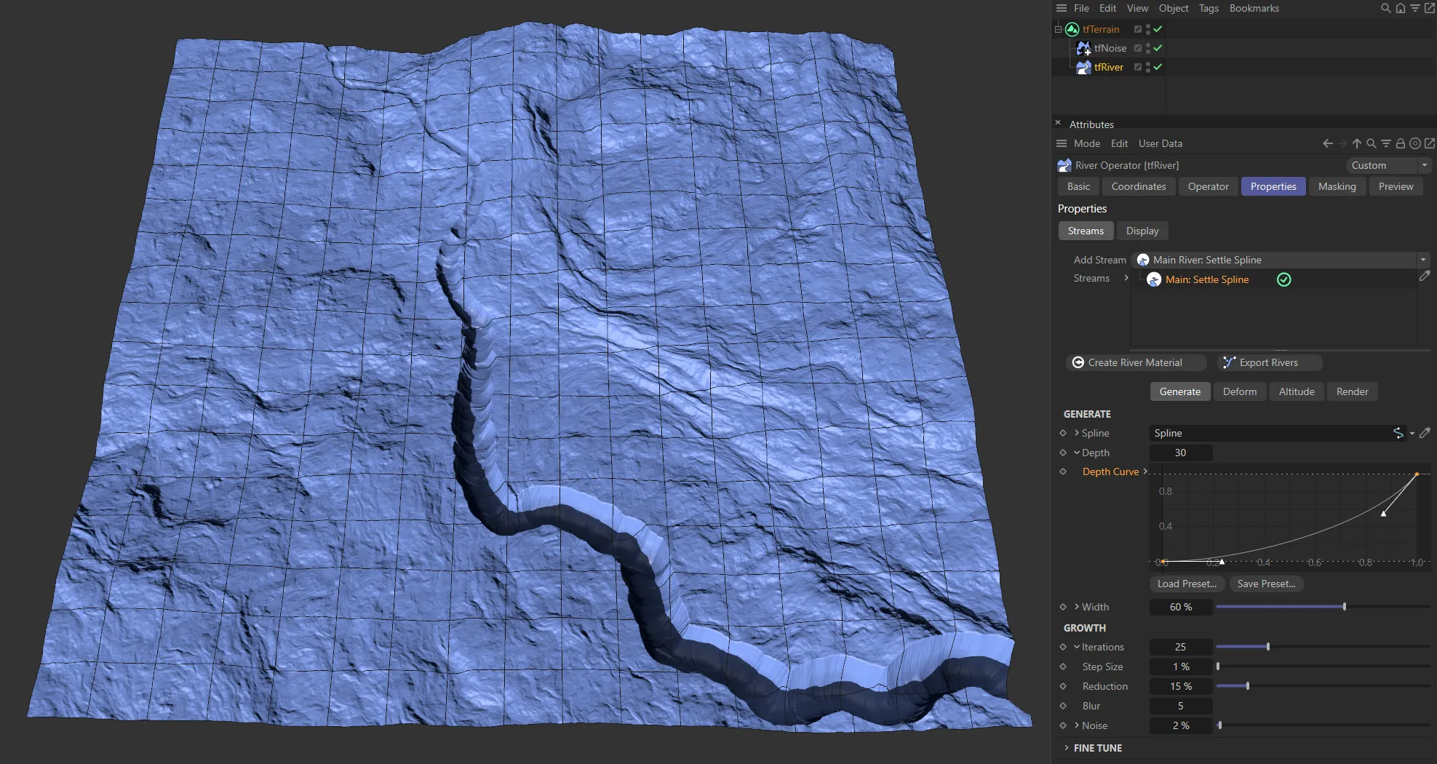Screen dimensions: 1437x764
Task: Click the home icon in the Object Manager
Action: [1400, 8]
